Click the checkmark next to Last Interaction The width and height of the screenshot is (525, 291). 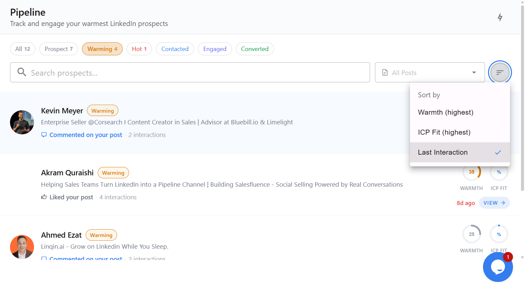point(498,152)
